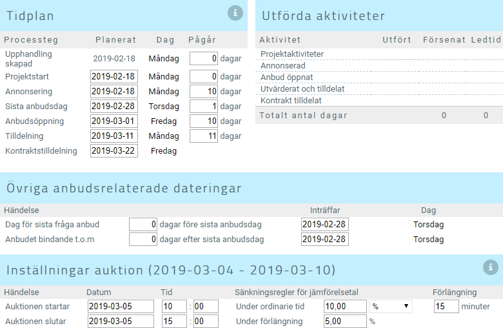The height and width of the screenshot is (328, 503).
Task: Click days field for Dag för sista fråga anbud
Action: point(143,224)
